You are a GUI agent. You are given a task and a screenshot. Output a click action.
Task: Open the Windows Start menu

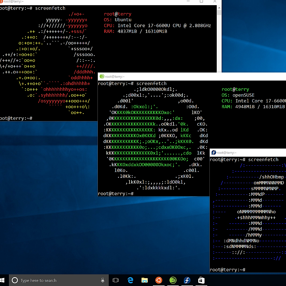coord(2,280)
